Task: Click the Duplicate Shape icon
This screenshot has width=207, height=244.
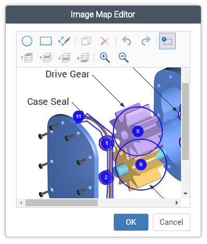Action: [x=86, y=41]
